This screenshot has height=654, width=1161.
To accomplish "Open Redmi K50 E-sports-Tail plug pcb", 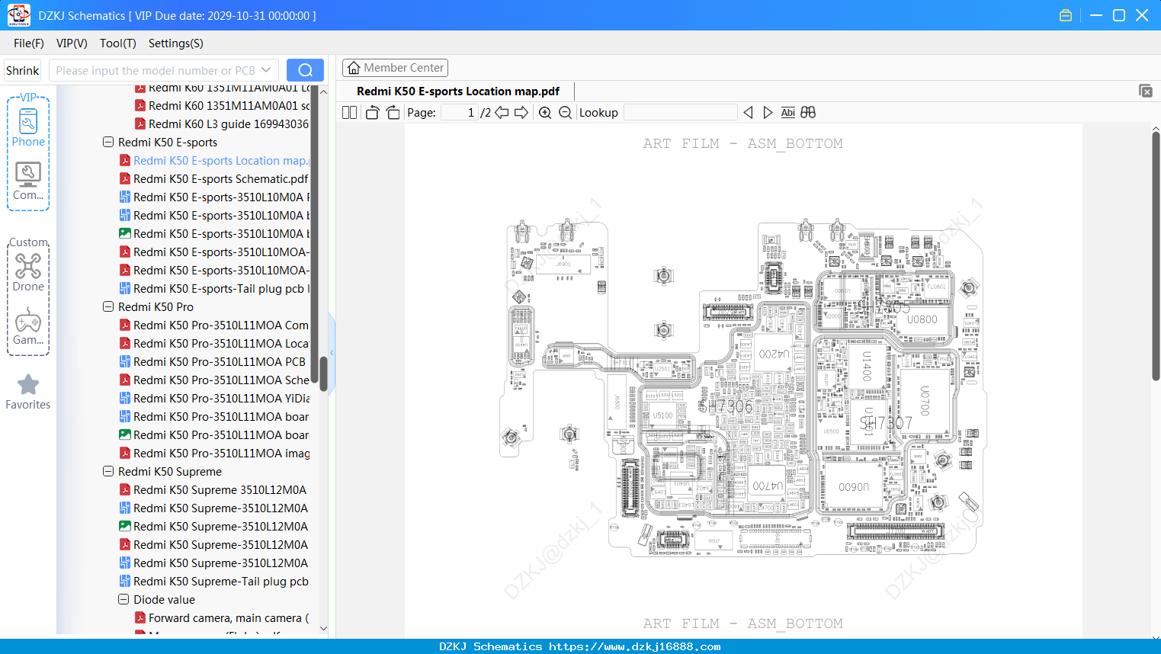I will pyautogui.click(x=214, y=289).
